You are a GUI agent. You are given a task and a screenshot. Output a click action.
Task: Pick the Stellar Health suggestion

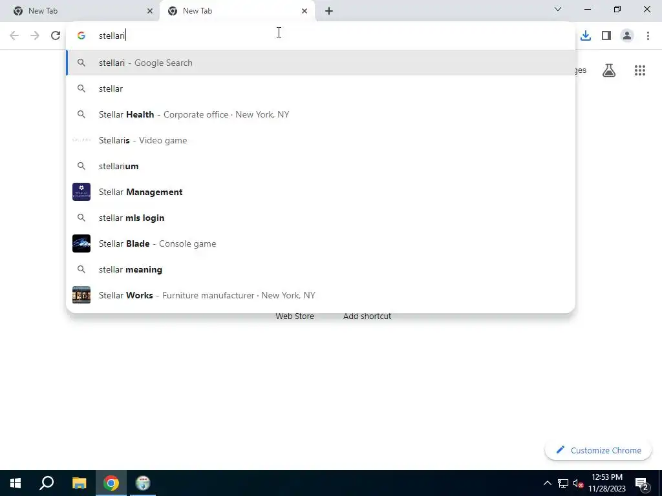pyautogui.click(x=321, y=114)
